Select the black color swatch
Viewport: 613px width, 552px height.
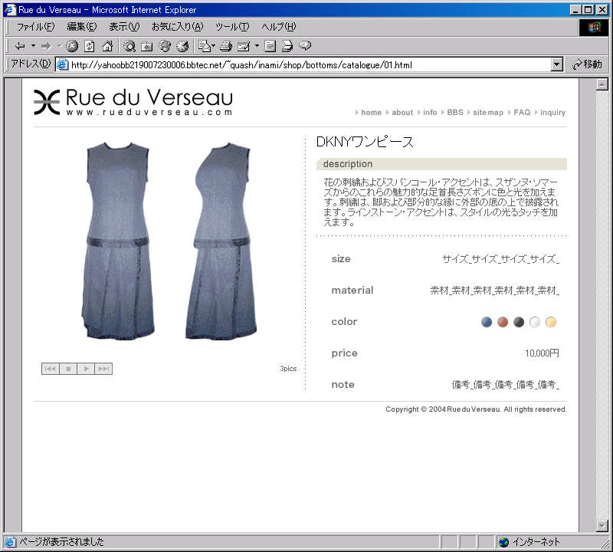pos(519,322)
